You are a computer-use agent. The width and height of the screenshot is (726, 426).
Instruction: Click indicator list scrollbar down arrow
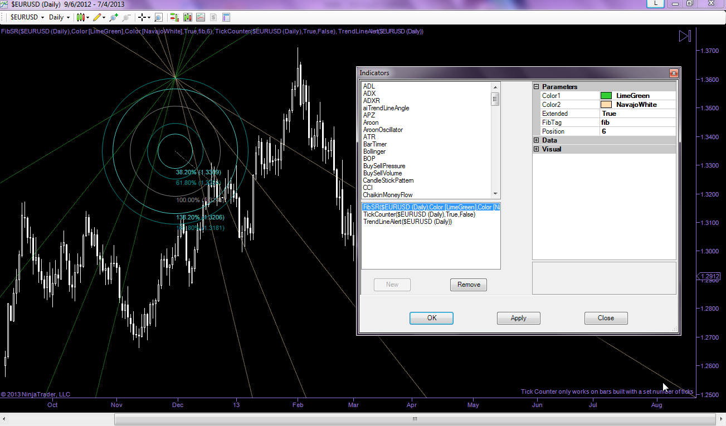pyautogui.click(x=495, y=194)
